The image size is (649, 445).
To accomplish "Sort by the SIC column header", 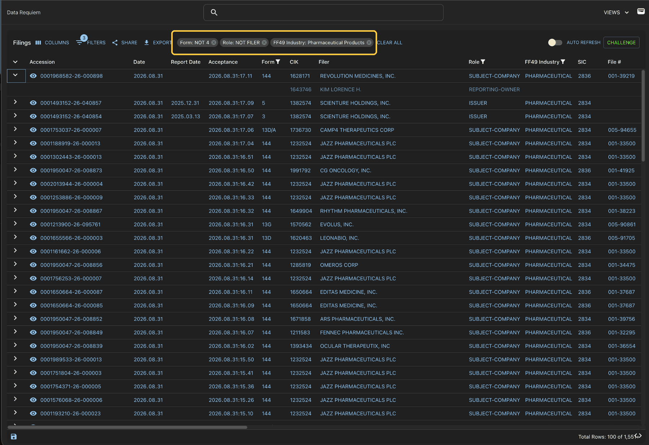I will 582,62.
